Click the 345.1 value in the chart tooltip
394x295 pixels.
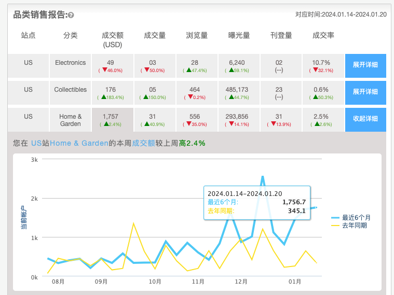(x=297, y=210)
